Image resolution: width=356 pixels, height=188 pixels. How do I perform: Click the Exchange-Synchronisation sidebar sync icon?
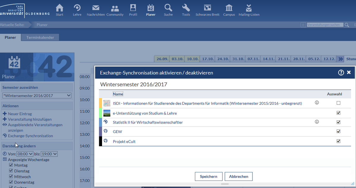tap(4, 136)
